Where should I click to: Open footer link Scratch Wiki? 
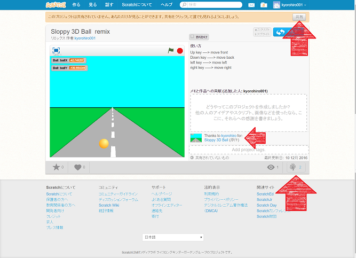coord(109,205)
